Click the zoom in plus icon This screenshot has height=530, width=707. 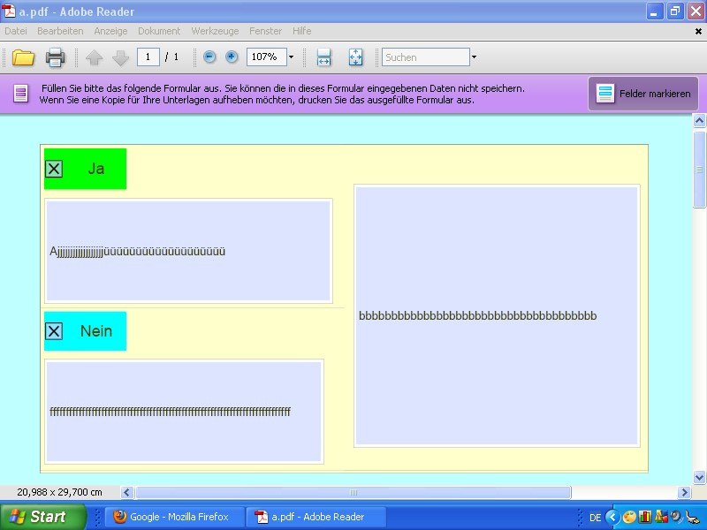pyautogui.click(x=232, y=57)
